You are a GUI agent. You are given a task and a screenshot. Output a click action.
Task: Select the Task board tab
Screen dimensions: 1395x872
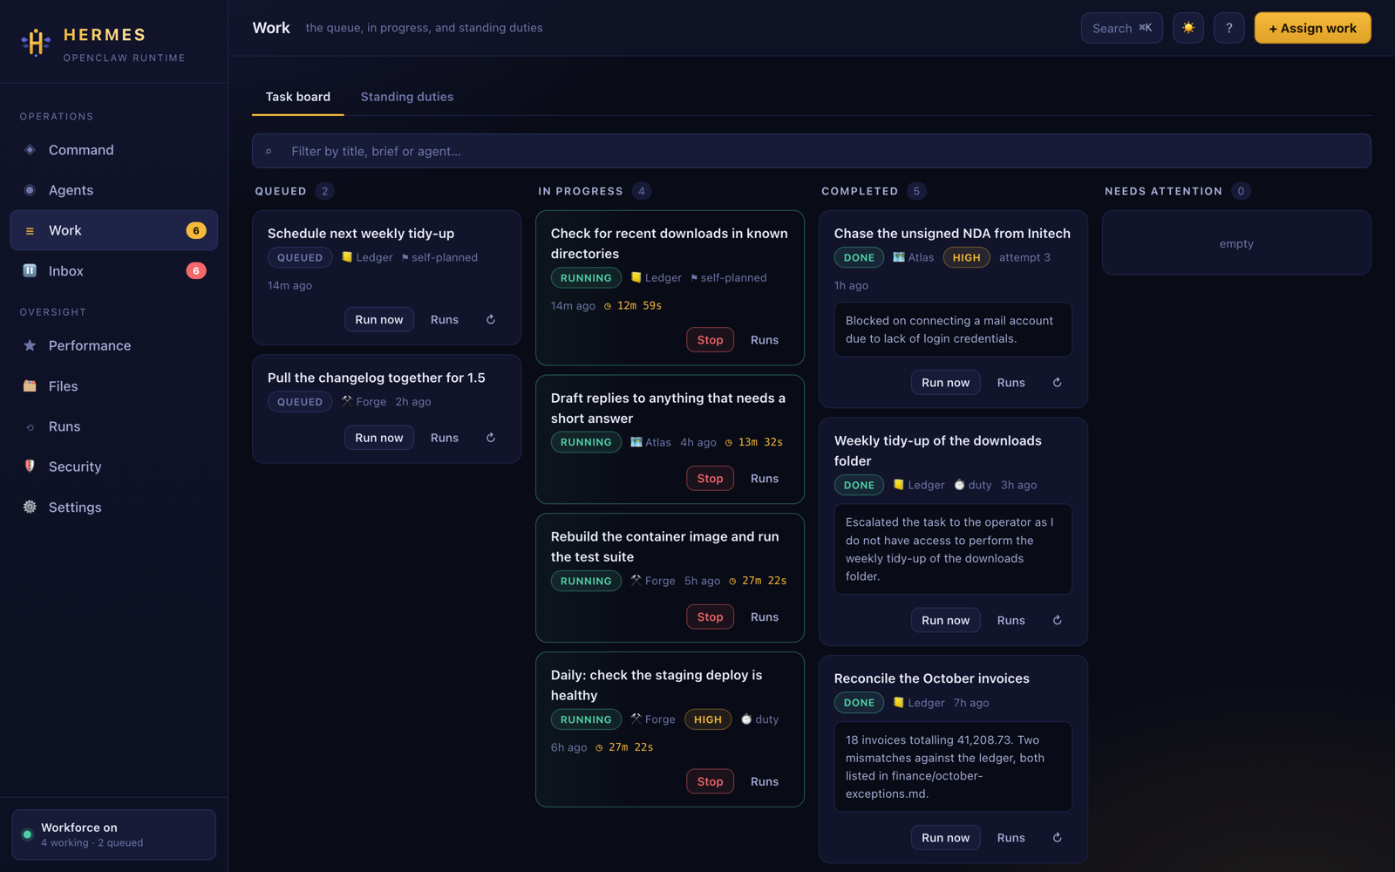298,97
